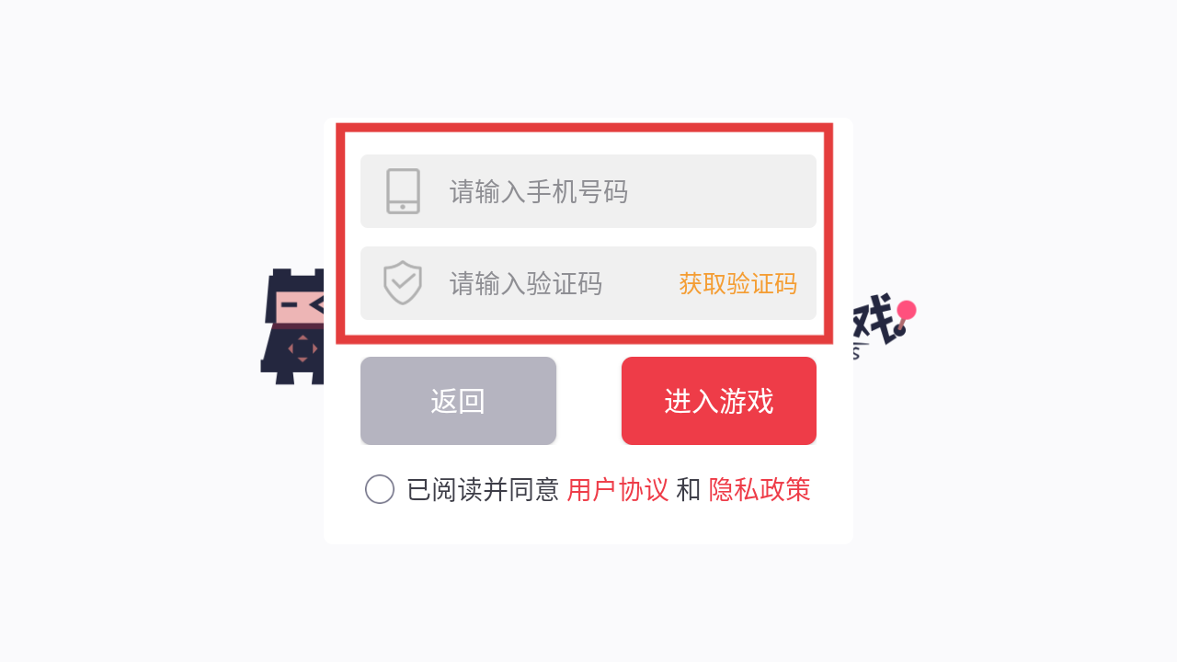The image size is (1177, 662).
Task: Focus the 请输入手机号码 phone number field
Action: [x=588, y=191]
